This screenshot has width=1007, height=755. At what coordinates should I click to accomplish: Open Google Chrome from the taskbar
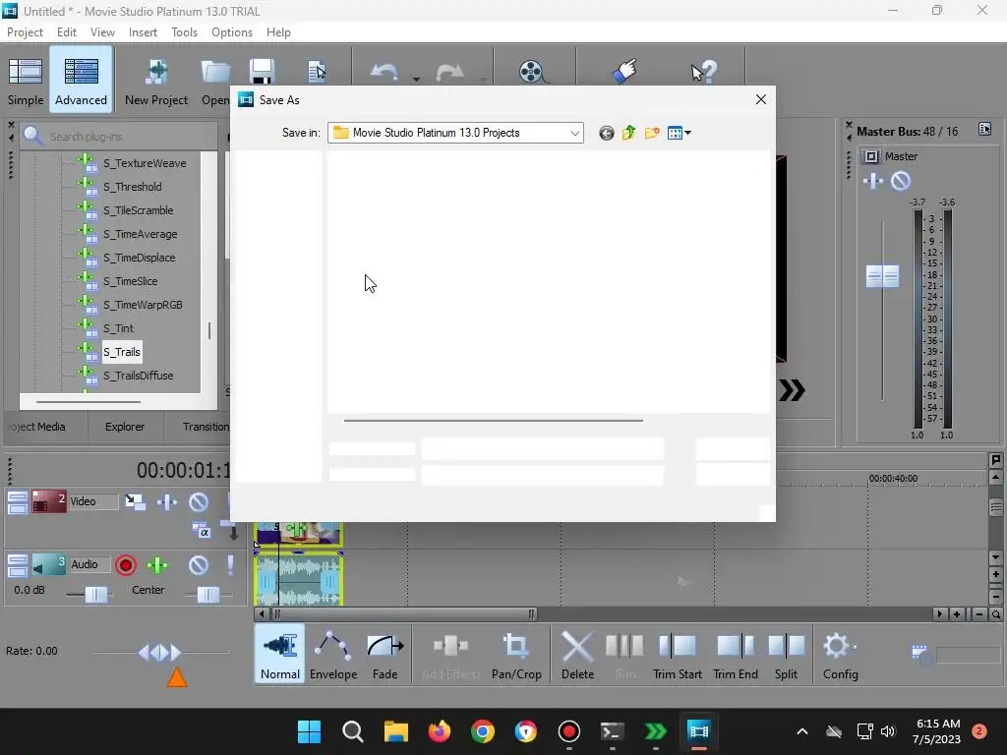(482, 731)
